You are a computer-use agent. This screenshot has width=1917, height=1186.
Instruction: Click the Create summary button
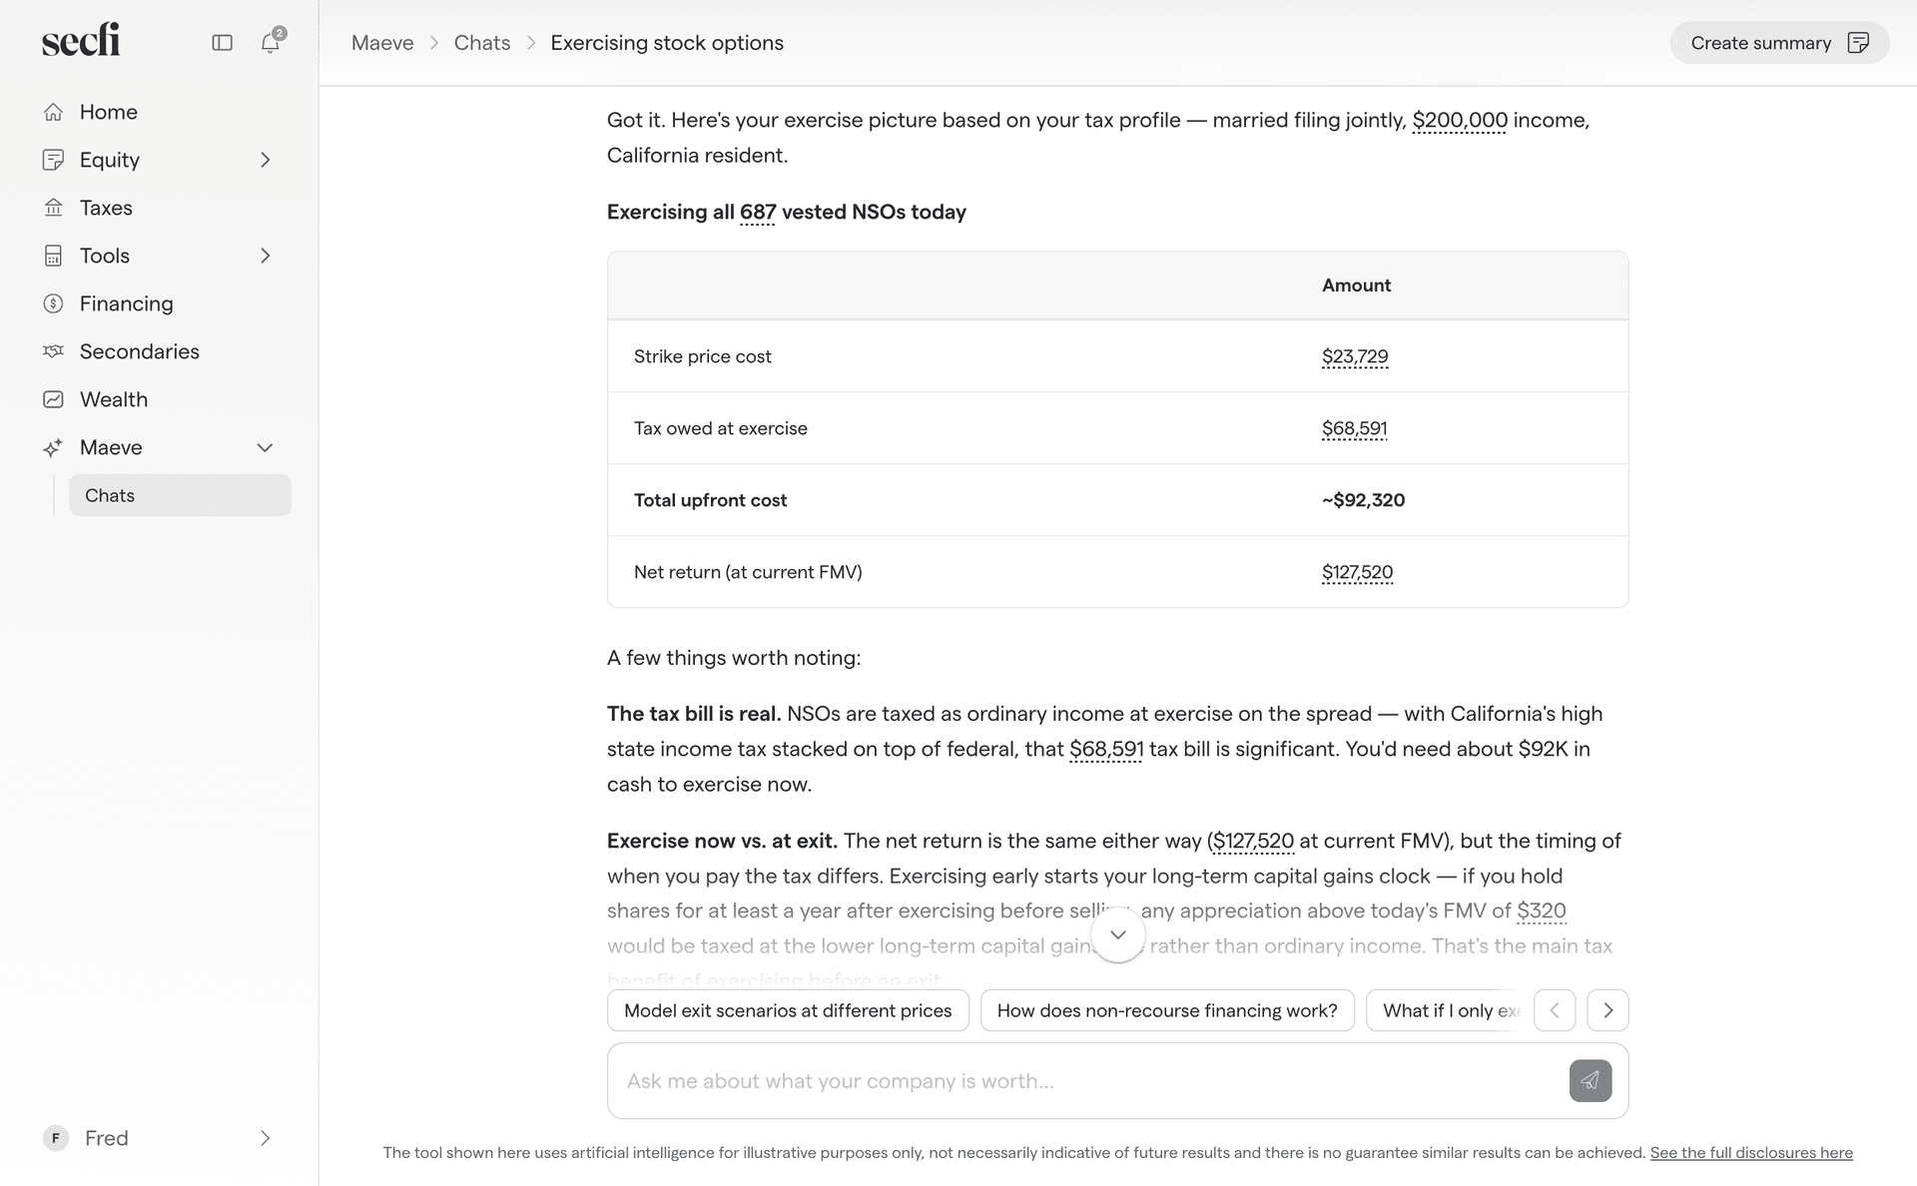pos(1779,43)
